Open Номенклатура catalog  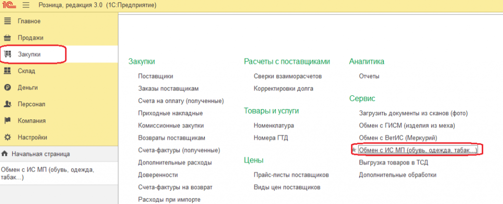click(274, 125)
